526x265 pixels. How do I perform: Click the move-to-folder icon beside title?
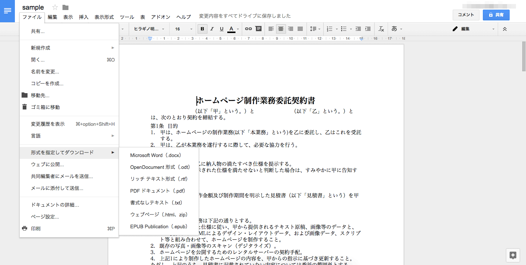65,7
